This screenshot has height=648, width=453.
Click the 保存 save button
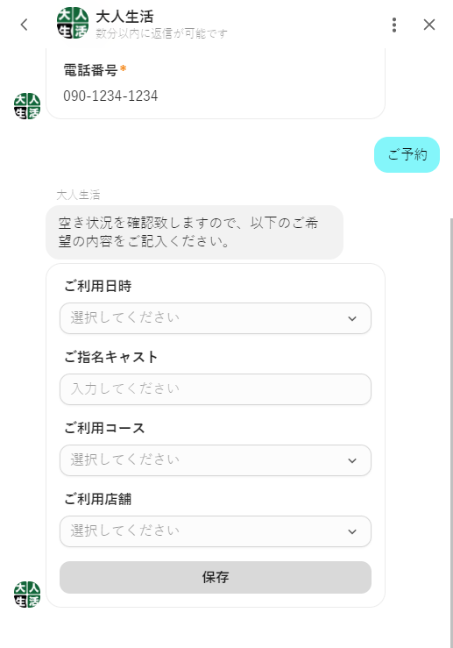coord(216,577)
